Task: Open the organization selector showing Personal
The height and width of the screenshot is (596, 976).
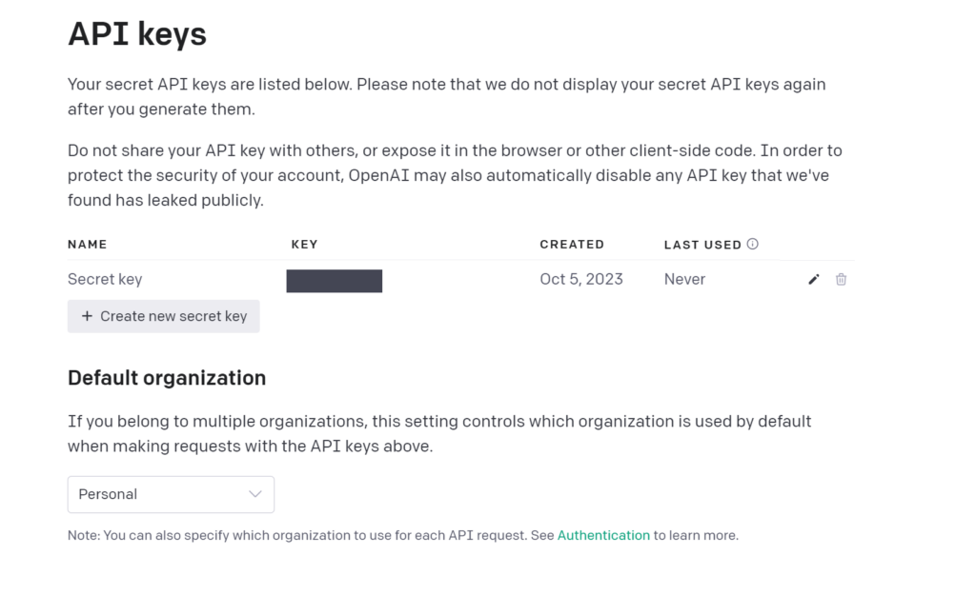Action: pos(170,494)
